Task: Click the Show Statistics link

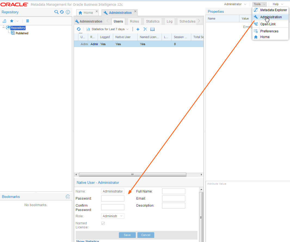Action: [x=88, y=241]
